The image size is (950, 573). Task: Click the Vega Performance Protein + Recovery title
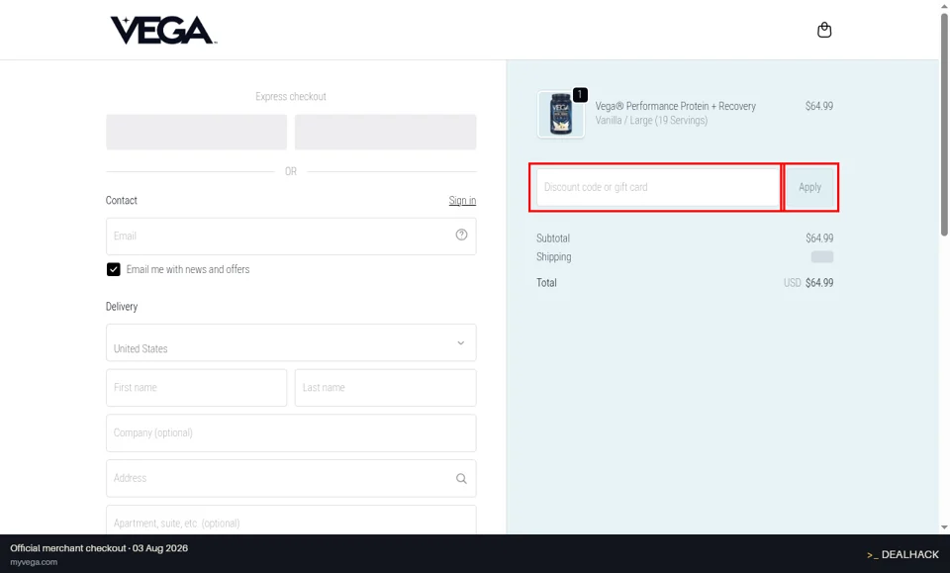[x=676, y=106]
